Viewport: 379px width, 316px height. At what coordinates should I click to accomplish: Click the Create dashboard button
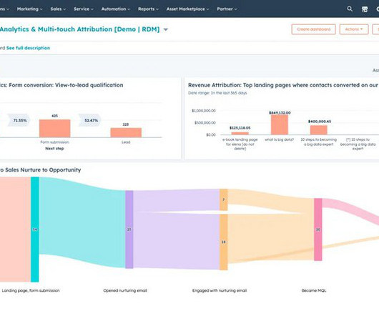(313, 29)
